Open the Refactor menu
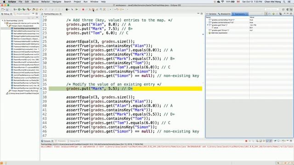The width and height of the screenshot is (294, 165). click(x=45, y=2)
